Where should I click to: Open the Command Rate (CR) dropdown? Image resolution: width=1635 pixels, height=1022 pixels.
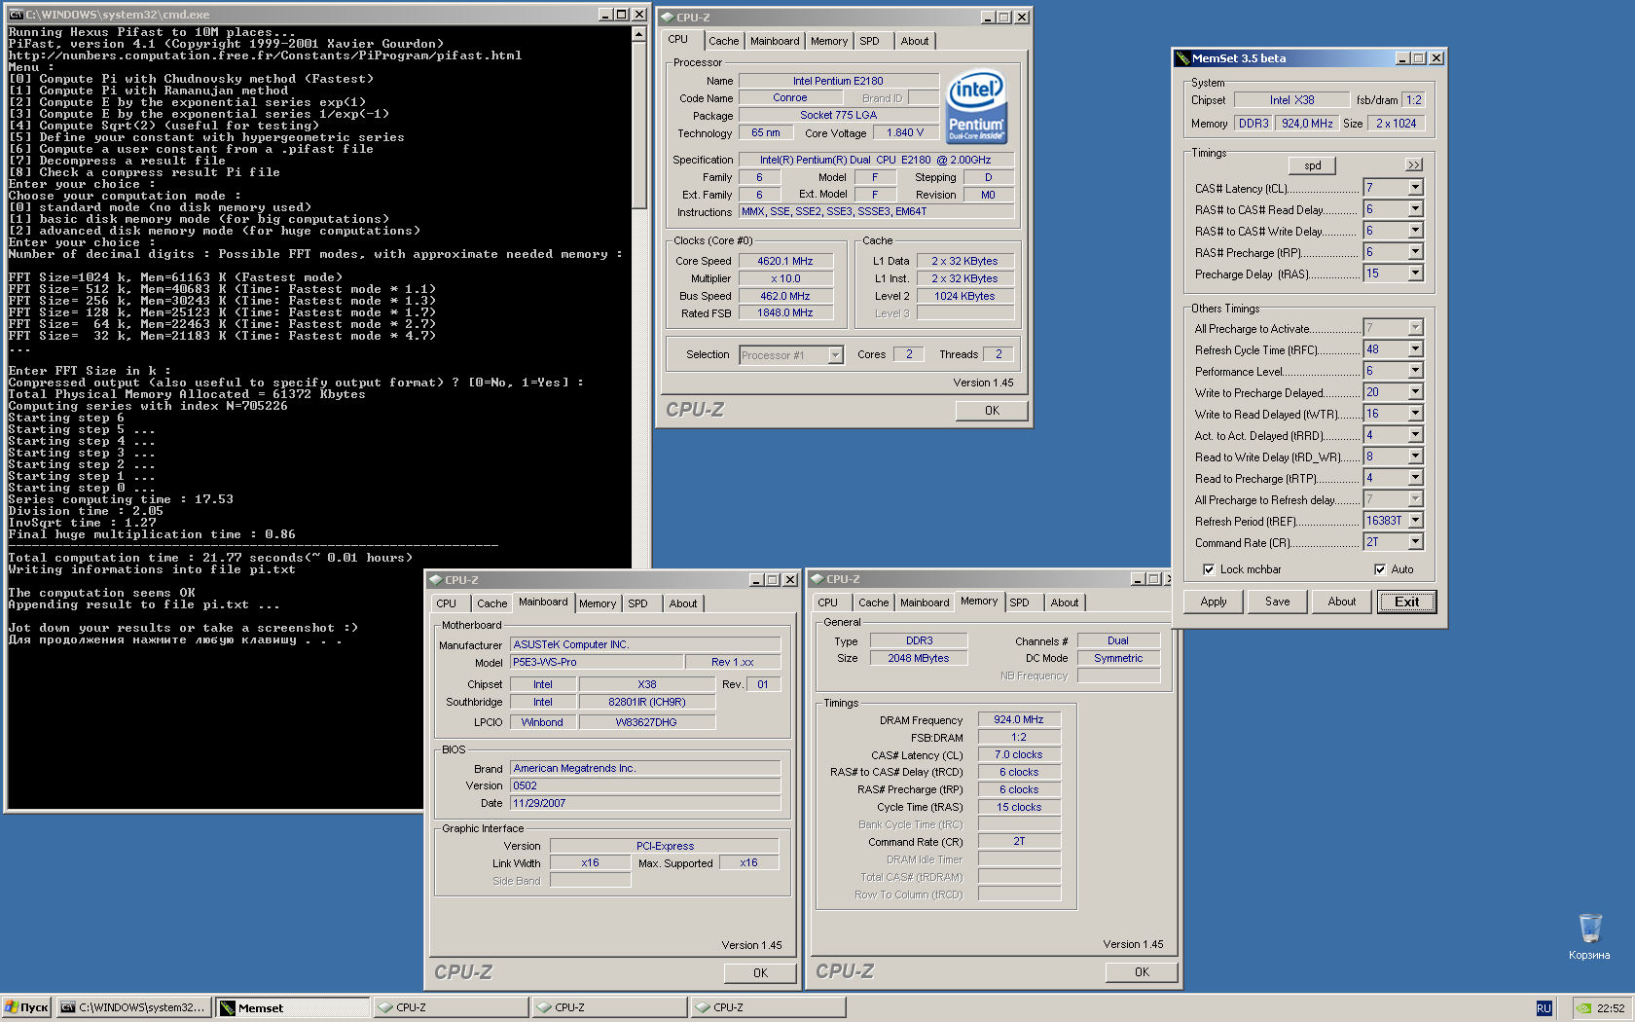pyautogui.click(x=1415, y=542)
